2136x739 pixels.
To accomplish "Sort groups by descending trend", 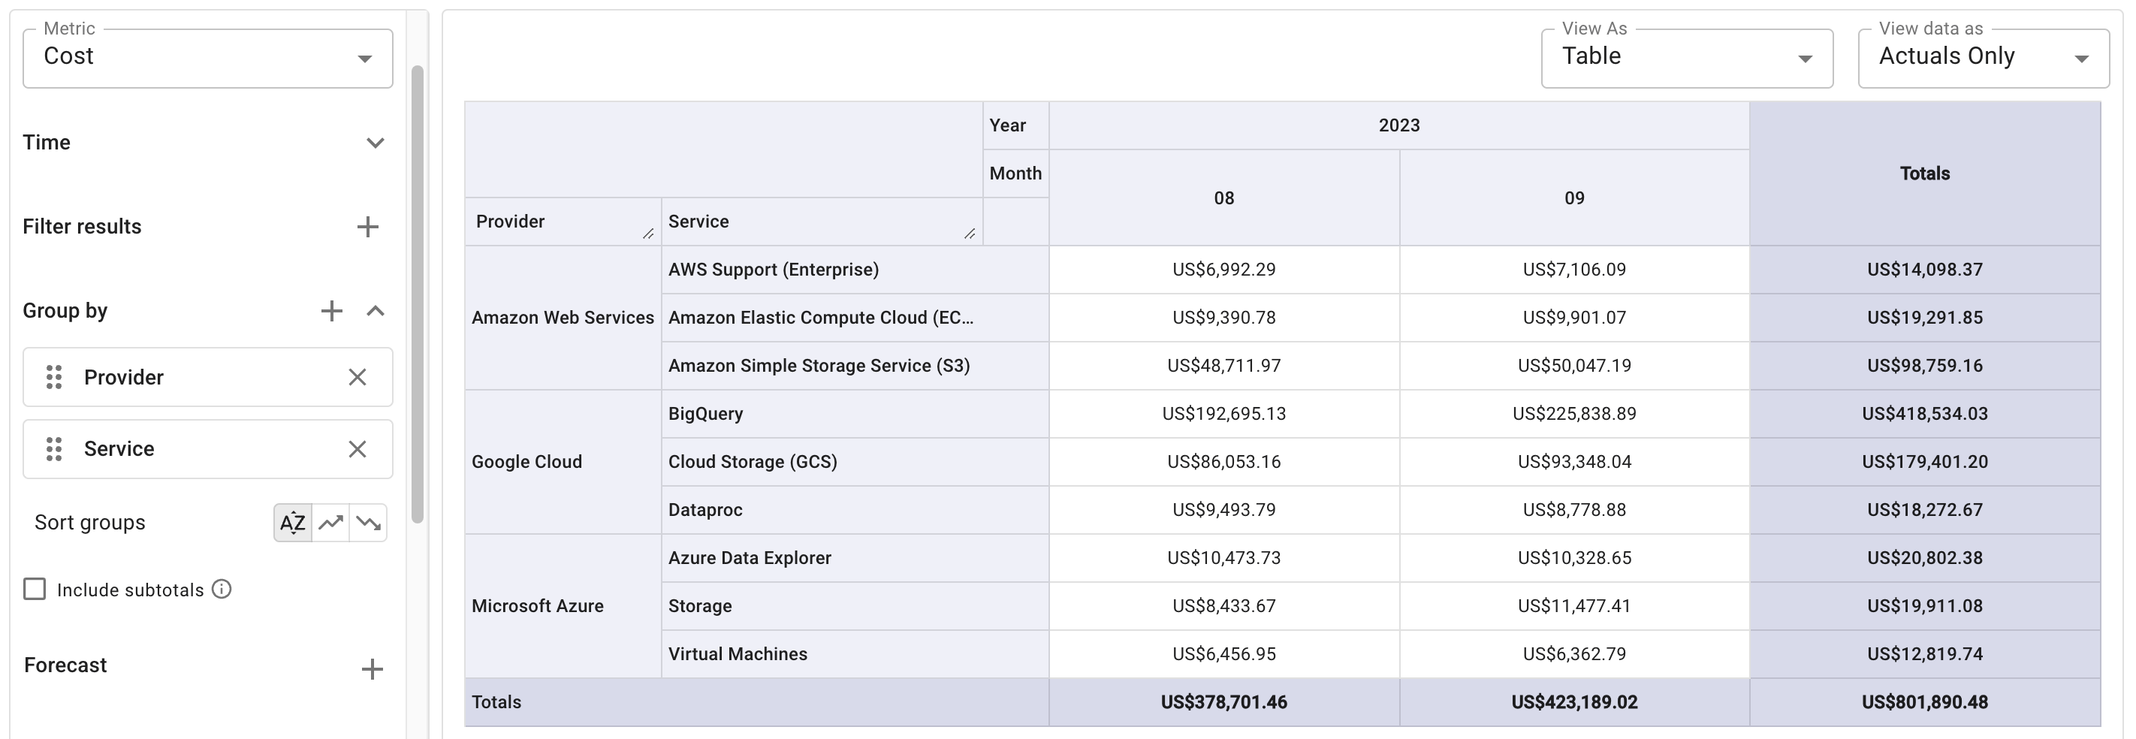I will tap(368, 523).
